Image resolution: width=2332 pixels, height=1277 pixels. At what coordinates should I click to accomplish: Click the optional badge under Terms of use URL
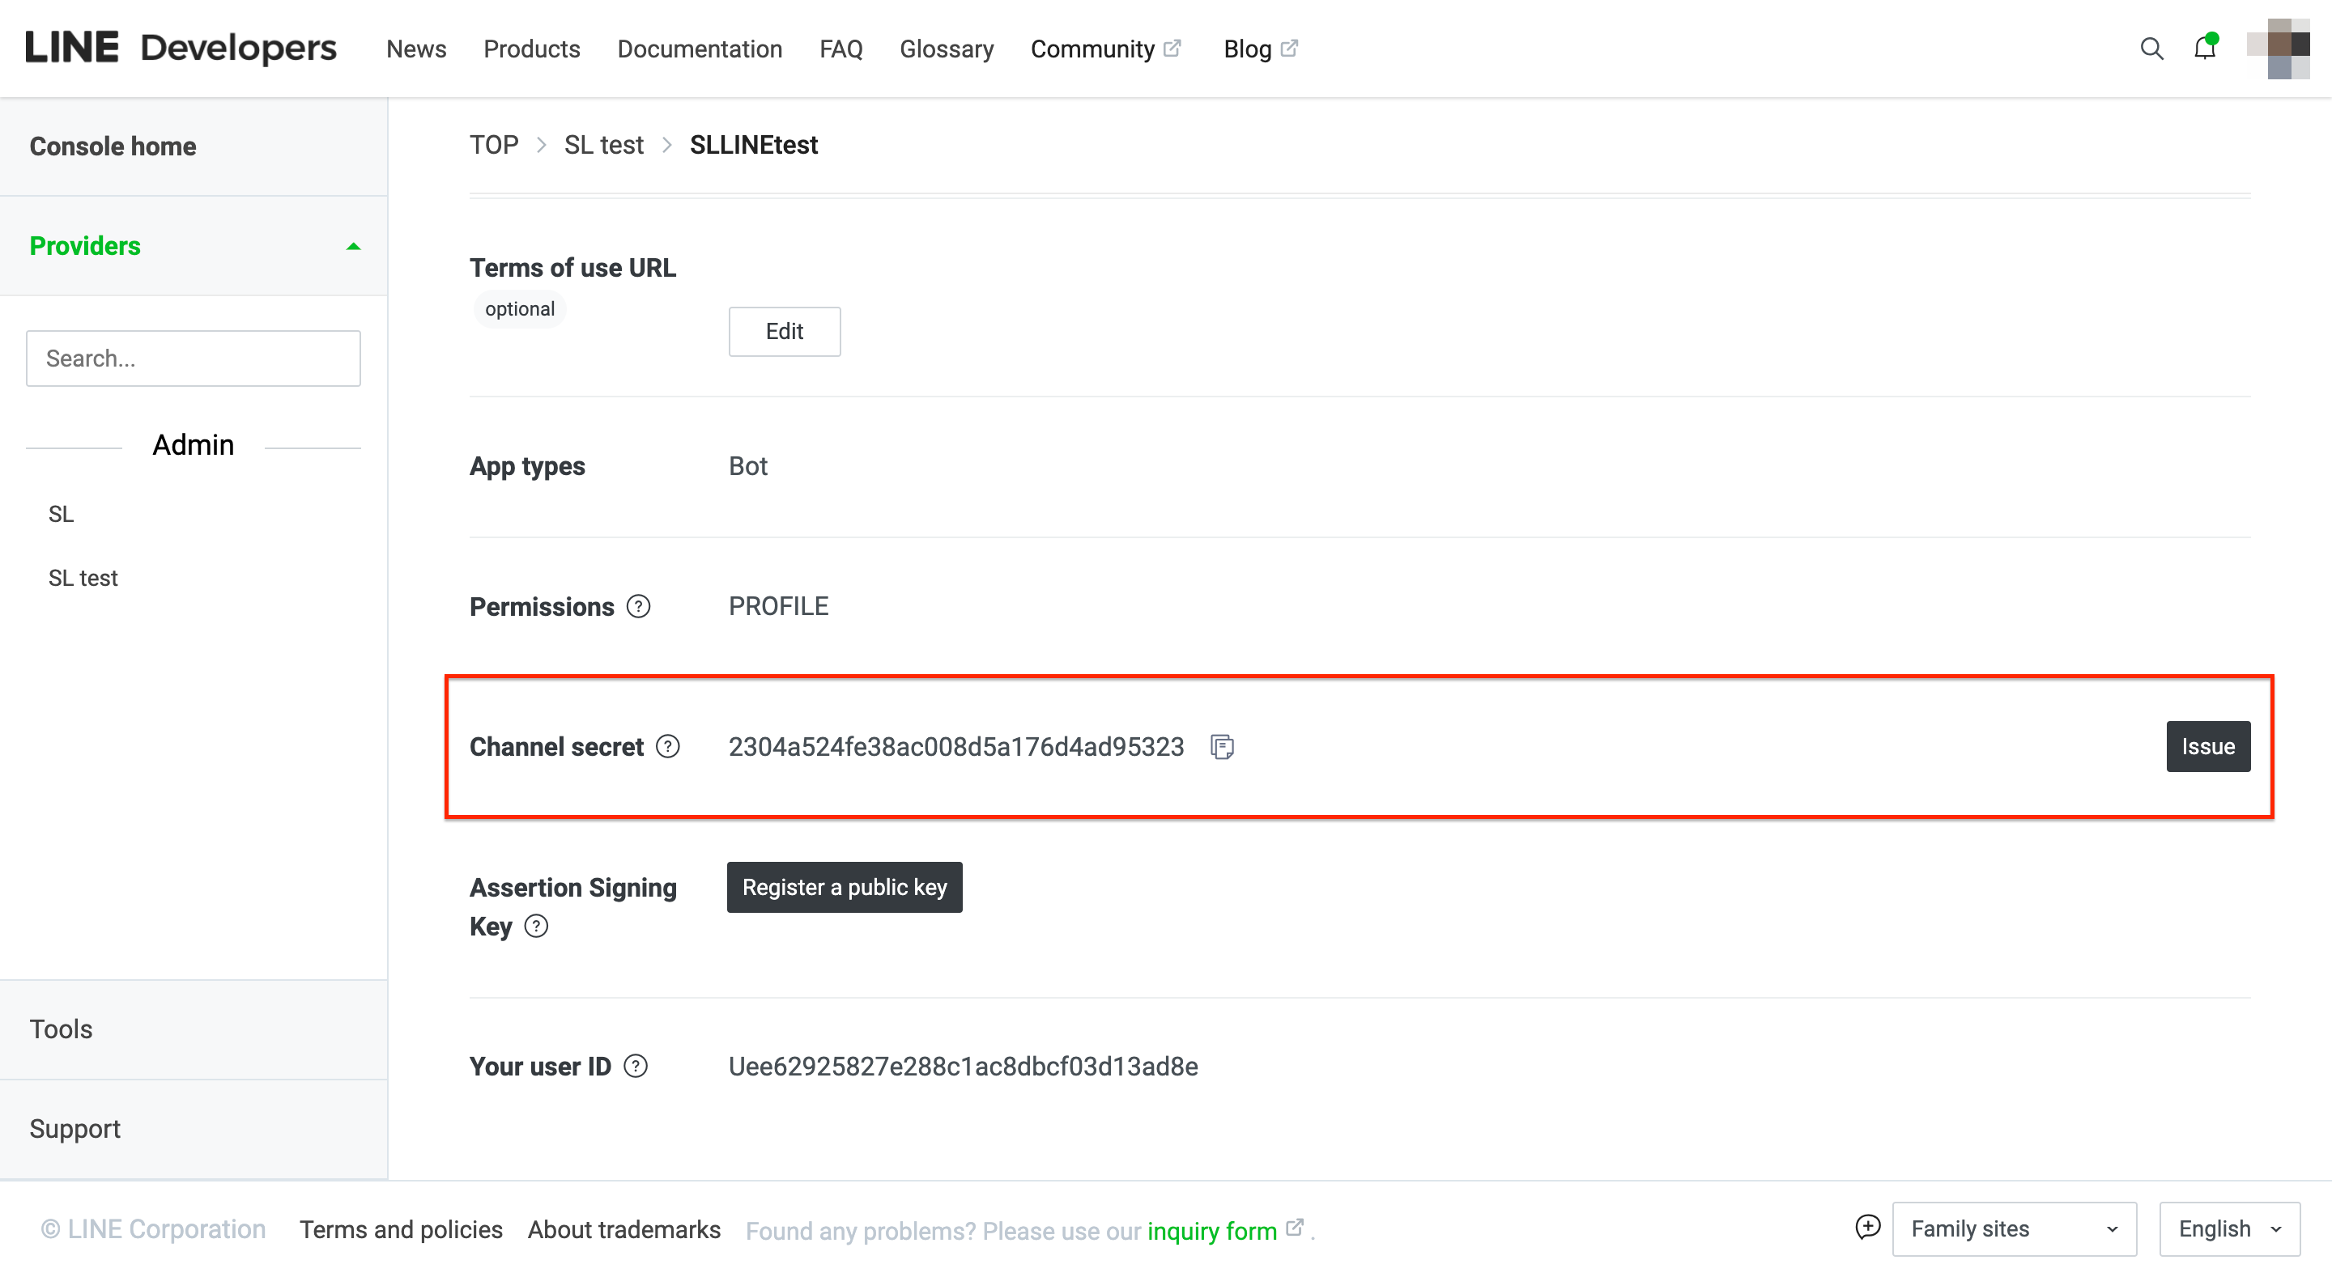point(520,308)
